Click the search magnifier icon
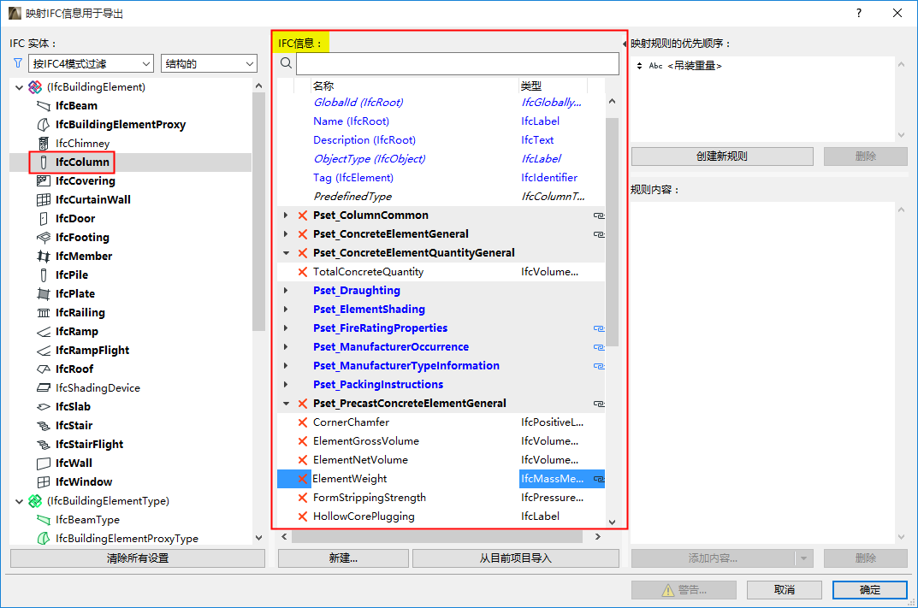 click(286, 63)
